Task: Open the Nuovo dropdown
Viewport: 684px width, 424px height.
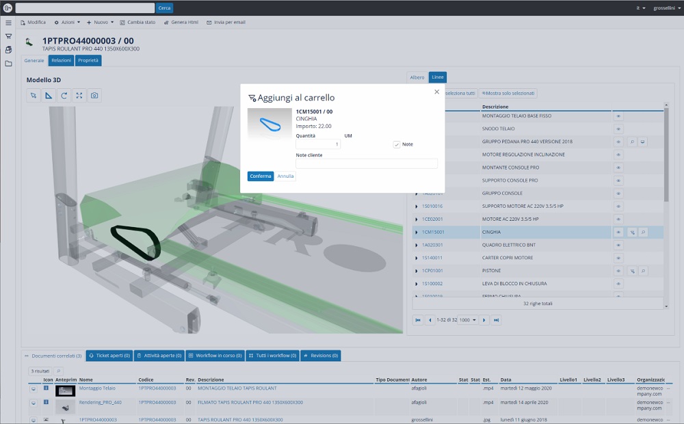Action: point(100,23)
